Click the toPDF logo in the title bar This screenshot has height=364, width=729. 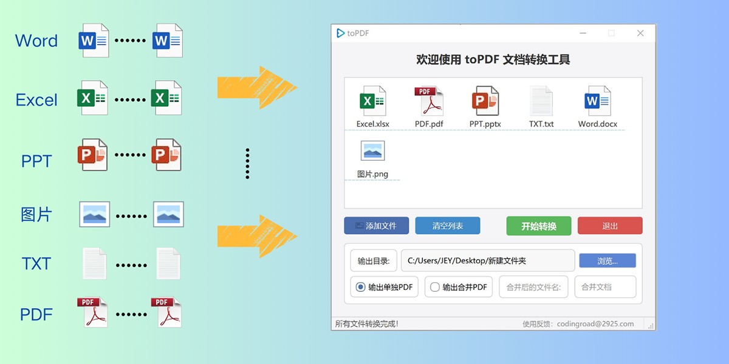pos(341,34)
